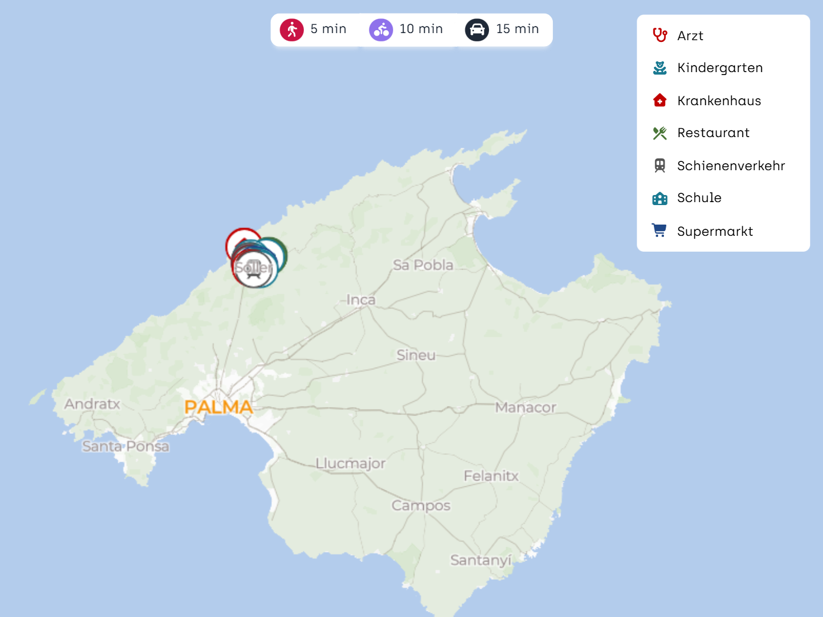Click the dark car 15 min icon
The image size is (823, 617).
click(477, 30)
